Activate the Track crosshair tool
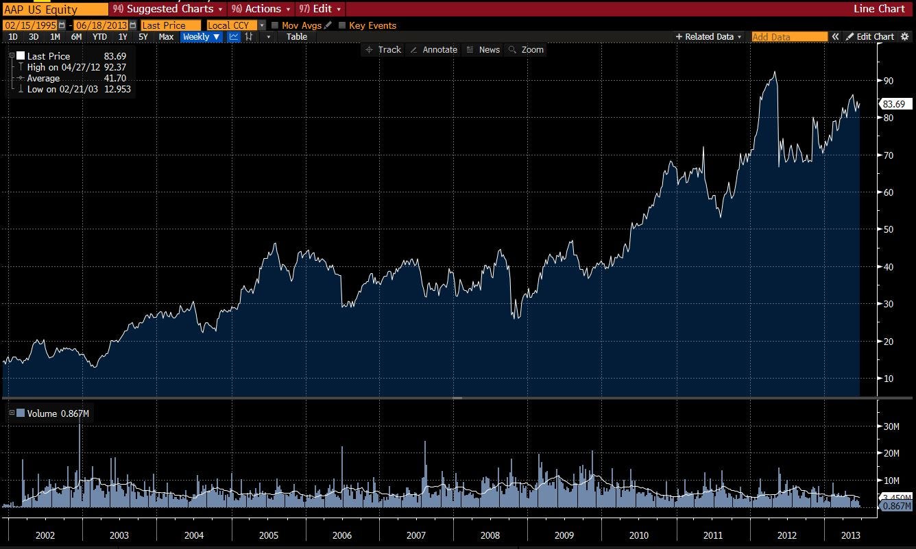This screenshot has height=549, width=916. coord(383,49)
